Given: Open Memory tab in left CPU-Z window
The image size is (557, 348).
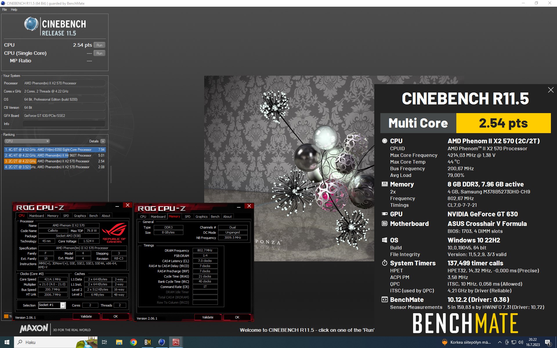Looking at the screenshot, I should click(53, 216).
